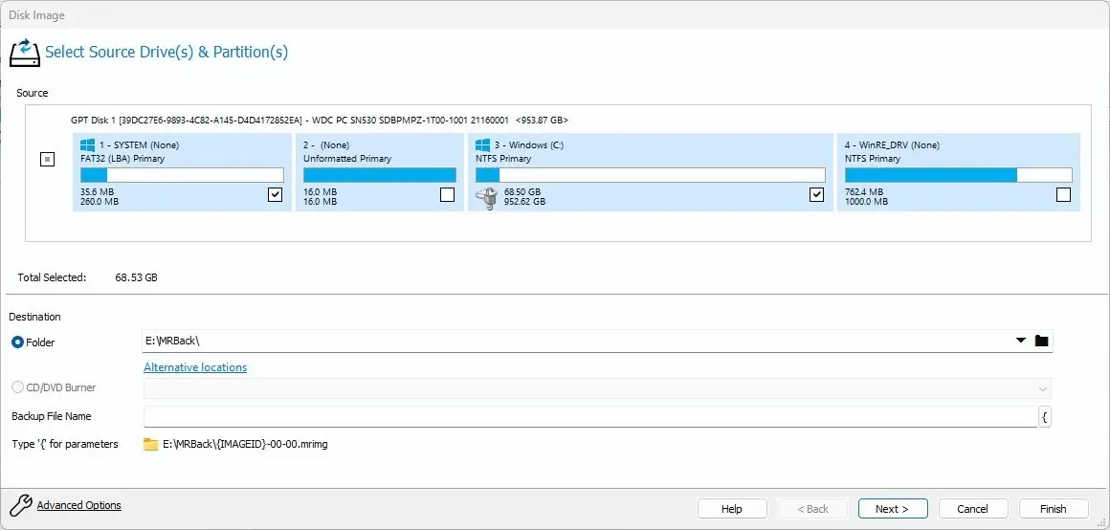Image resolution: width=1110 pixels, height=530 pixels.
Task: Click the '762.4 MB' used size text
Action: (x=864, y=191)
